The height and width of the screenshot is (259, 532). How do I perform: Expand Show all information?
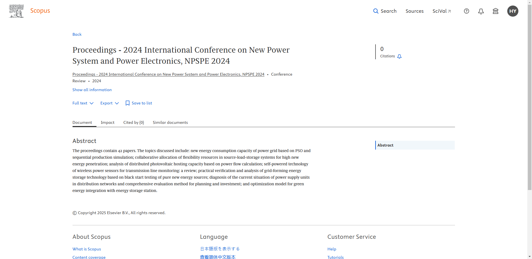(x=92, y=90)
